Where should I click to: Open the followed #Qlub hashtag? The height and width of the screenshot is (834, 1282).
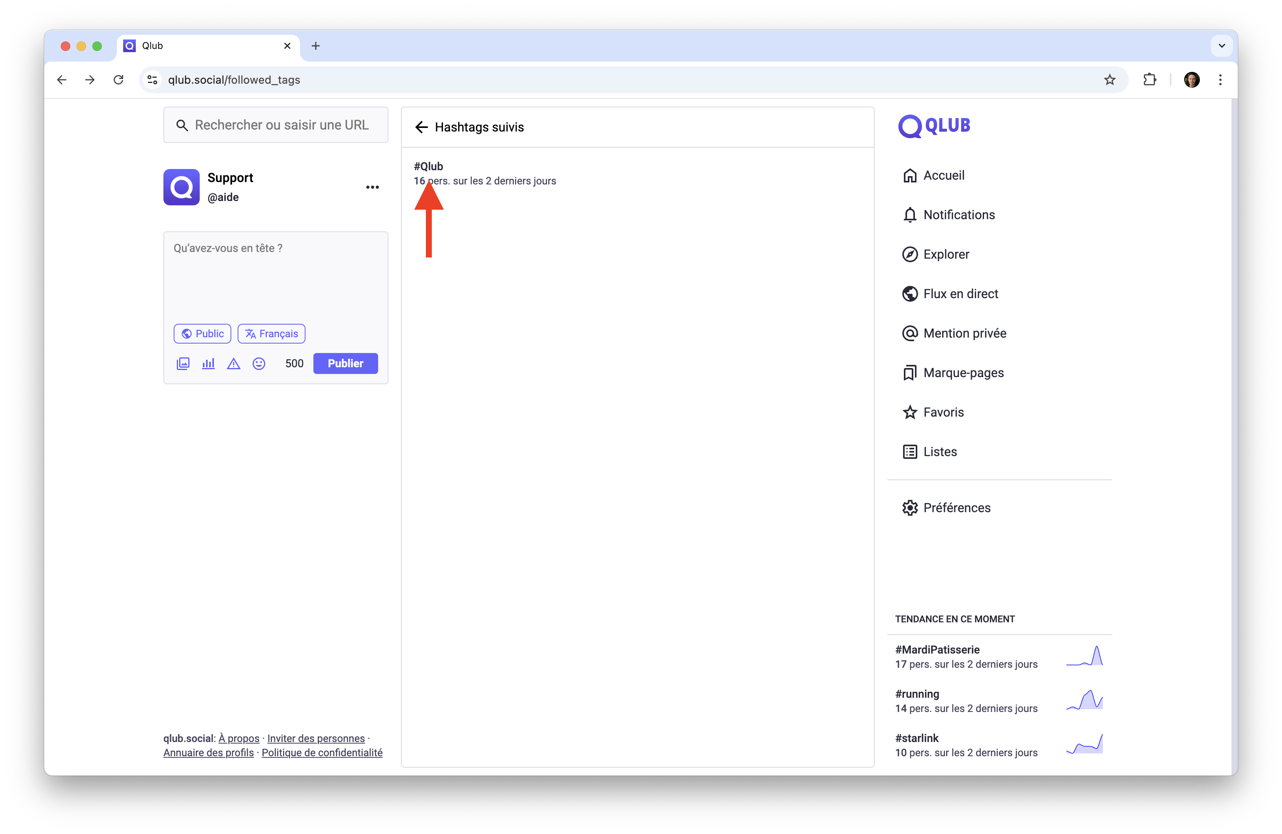coord(428,167)
